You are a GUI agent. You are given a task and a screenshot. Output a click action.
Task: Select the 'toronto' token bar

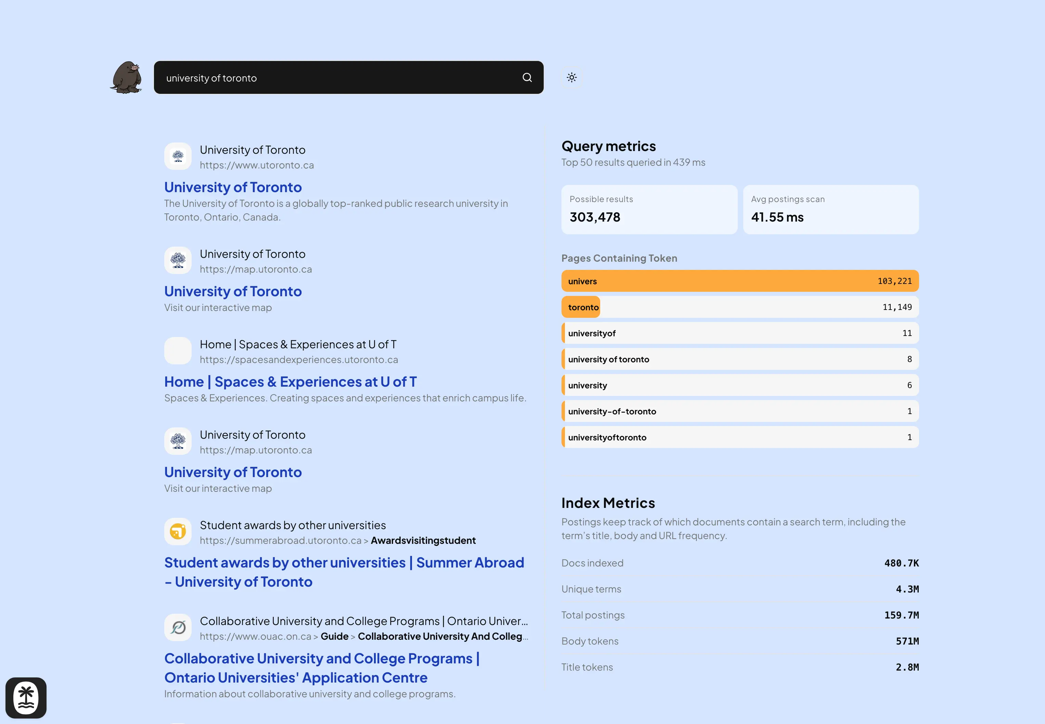coord(740,307)
